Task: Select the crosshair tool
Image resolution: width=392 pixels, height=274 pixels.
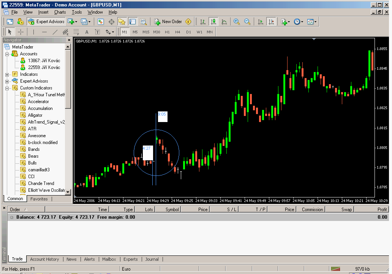Action: click(21, 32)
